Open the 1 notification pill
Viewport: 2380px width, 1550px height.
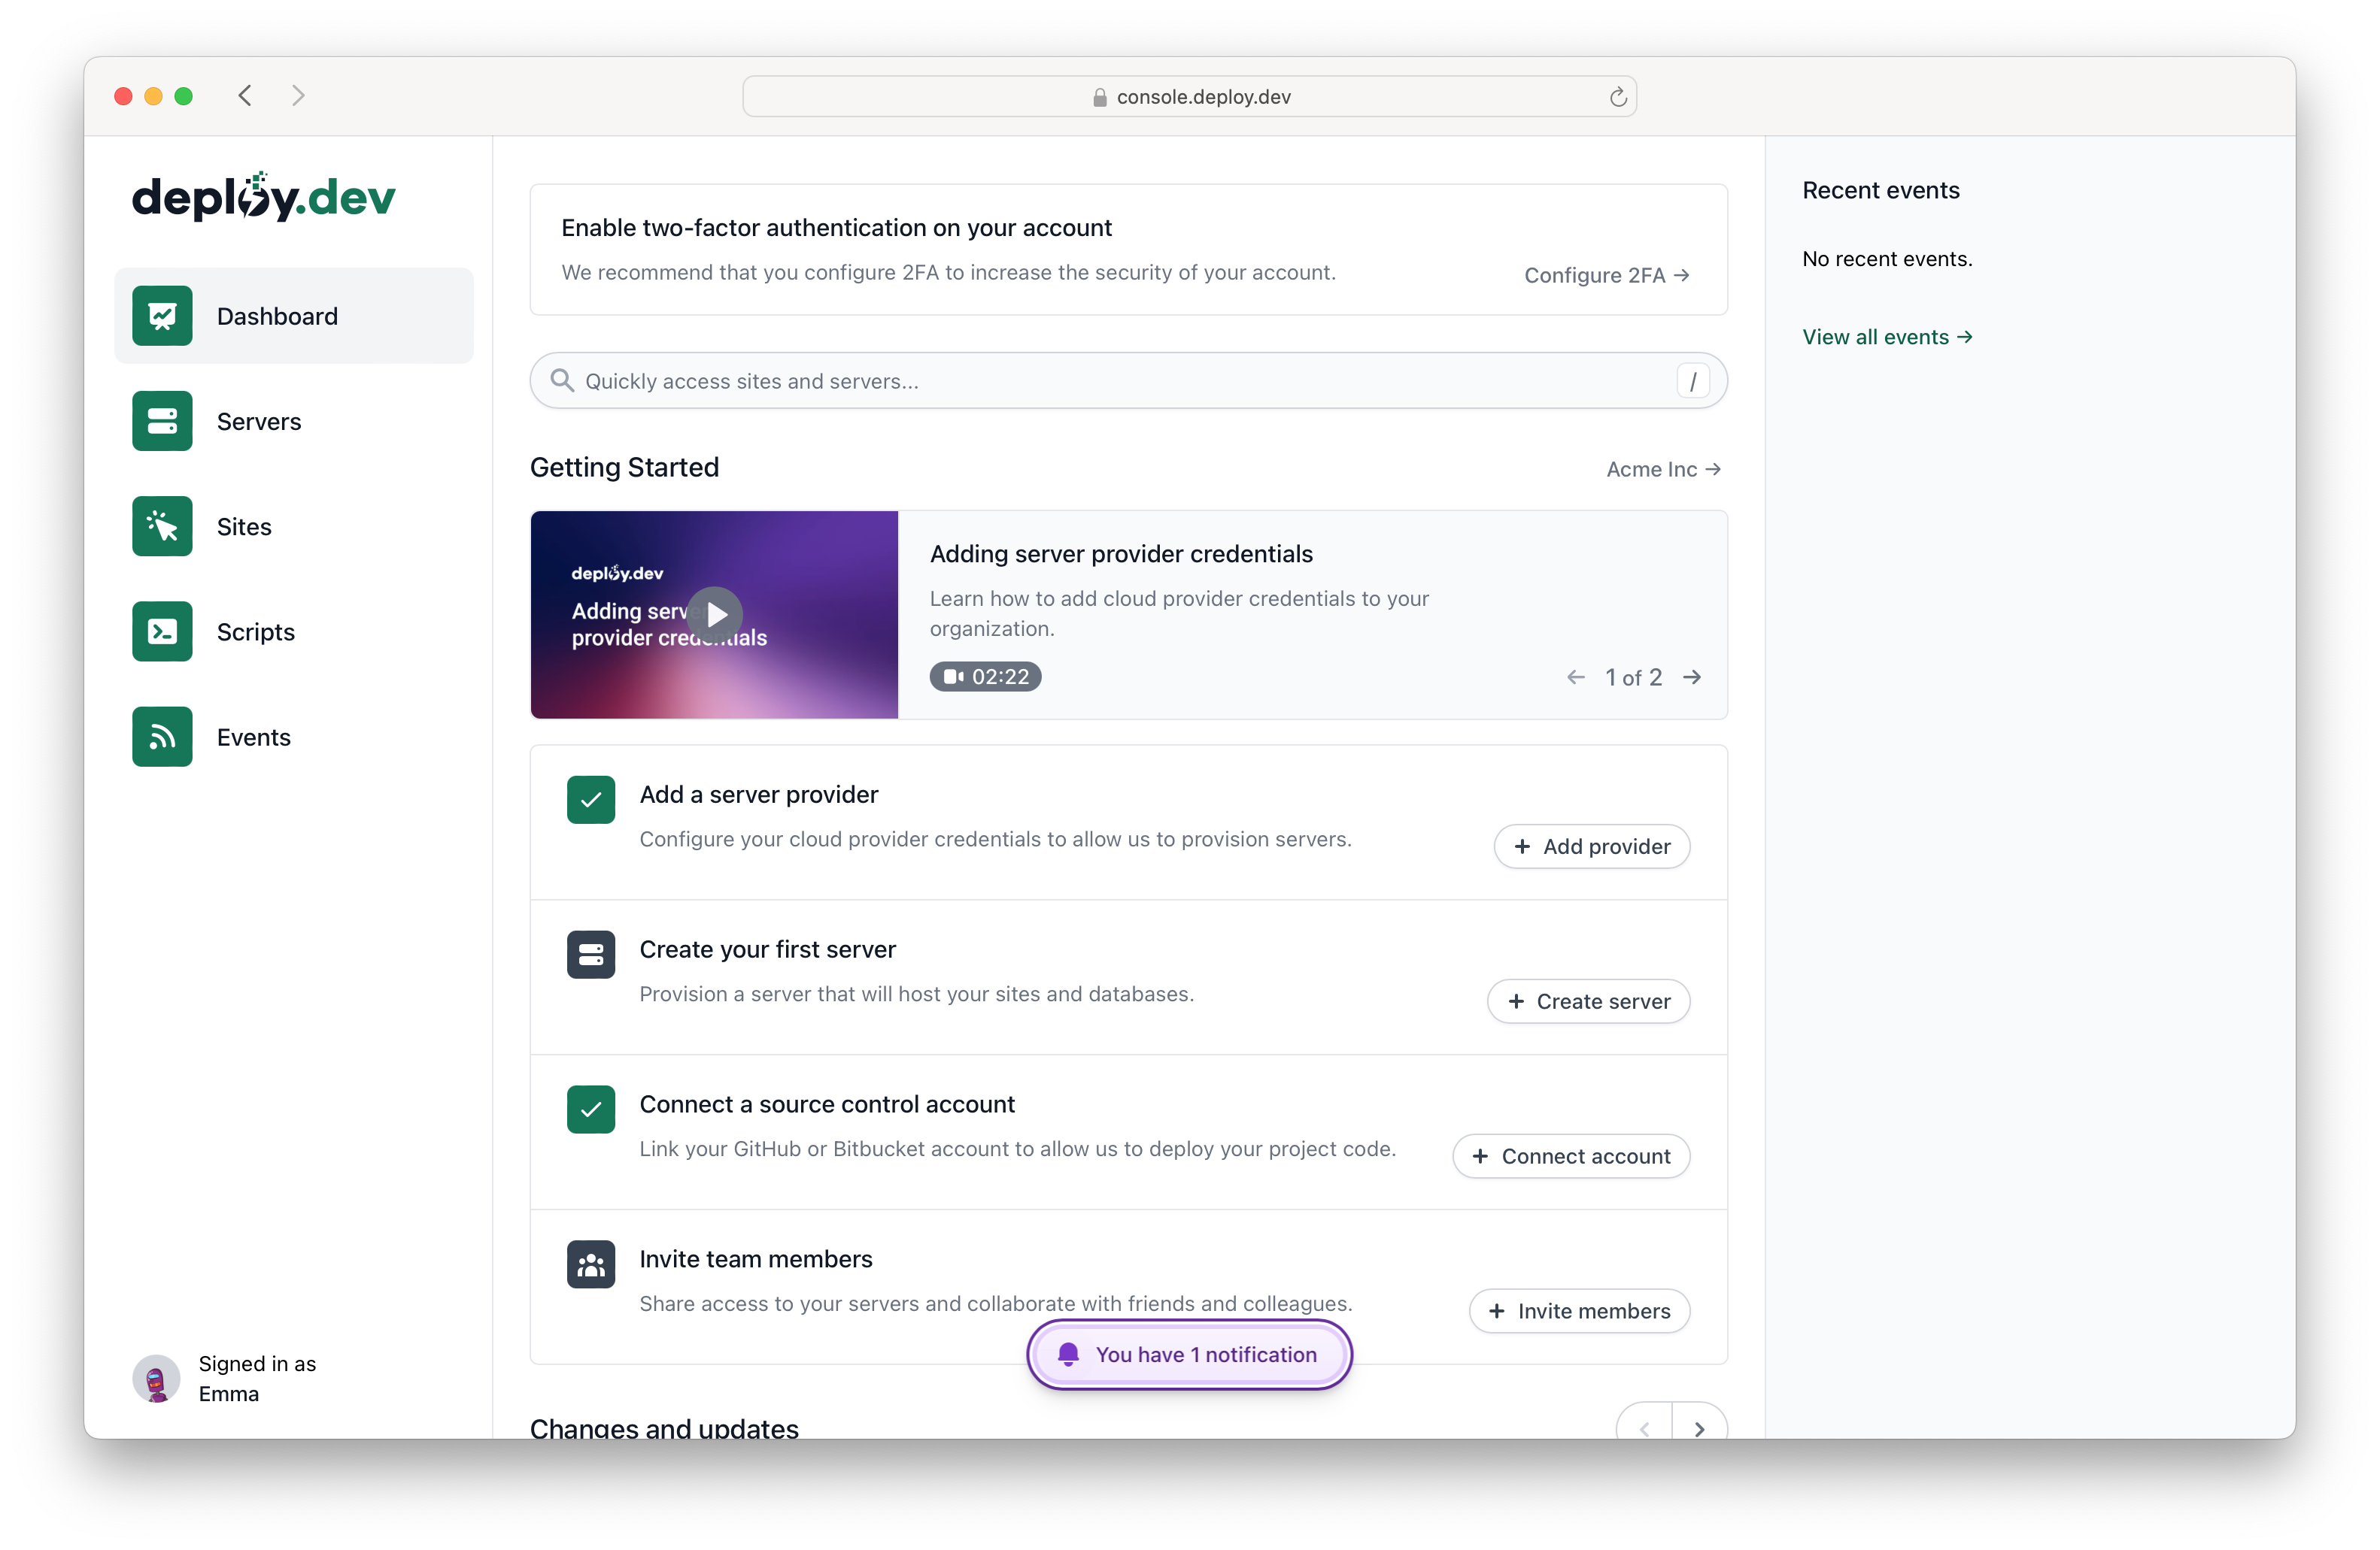(x=1189, y=1354)
